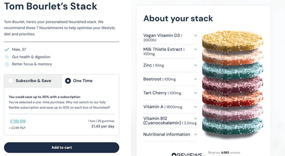Click the Add to cart button
Viewport: 285px width, 156px height.
click(x=62, y=147)
